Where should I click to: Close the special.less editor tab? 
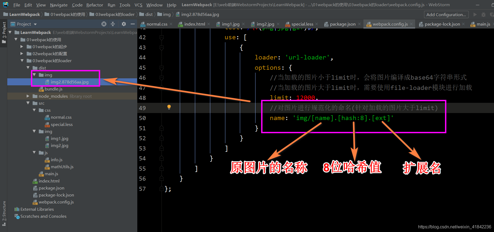click(x=317, y=24)
